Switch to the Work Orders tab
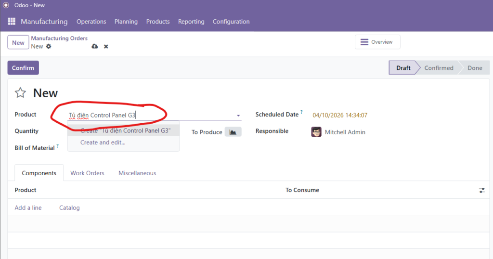This screenshot has height=259, width=493. (x=87, y=173)
